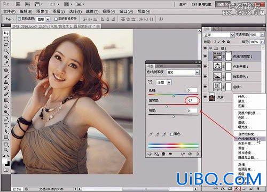Image resolution: width=267 pixels, height=192 pixels.
Task: Click the saturation slider handle
Action: point(167,106)
